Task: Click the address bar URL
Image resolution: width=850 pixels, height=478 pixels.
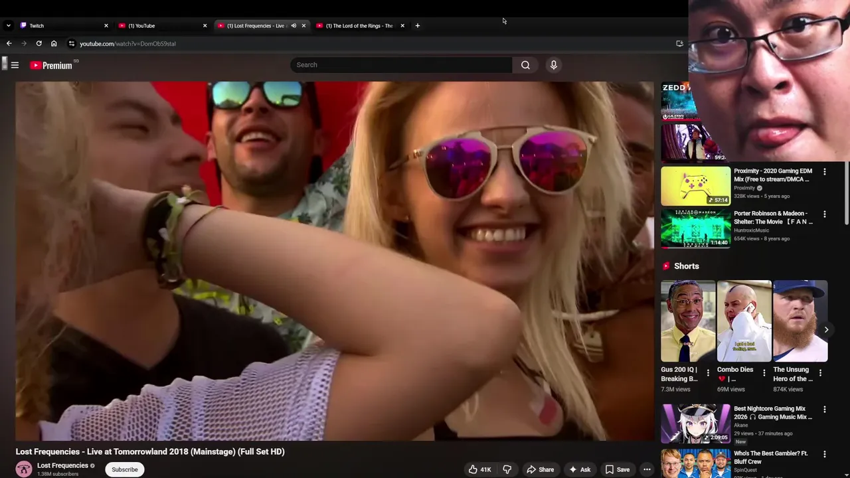Action: coord(127,44)
